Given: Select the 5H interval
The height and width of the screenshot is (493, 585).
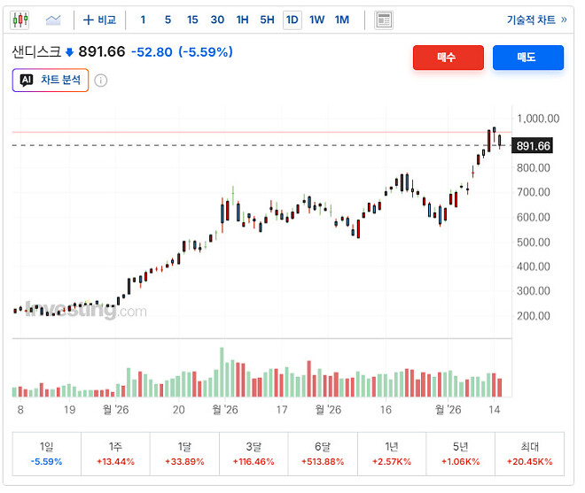Looking at the screenshot, I should tap(267, 19).
